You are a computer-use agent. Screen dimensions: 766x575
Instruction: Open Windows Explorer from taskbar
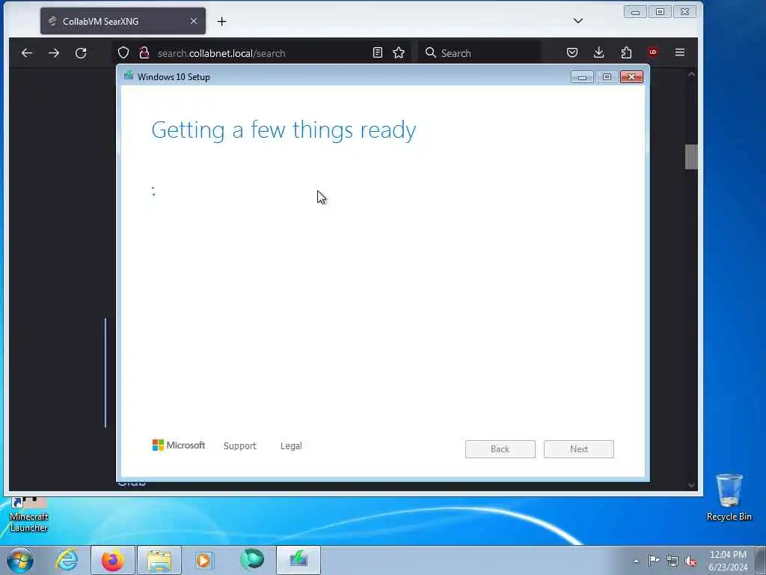[x=159, y=560]
